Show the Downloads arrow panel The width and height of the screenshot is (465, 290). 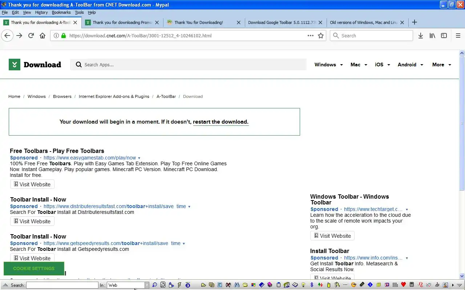point(421,36)
